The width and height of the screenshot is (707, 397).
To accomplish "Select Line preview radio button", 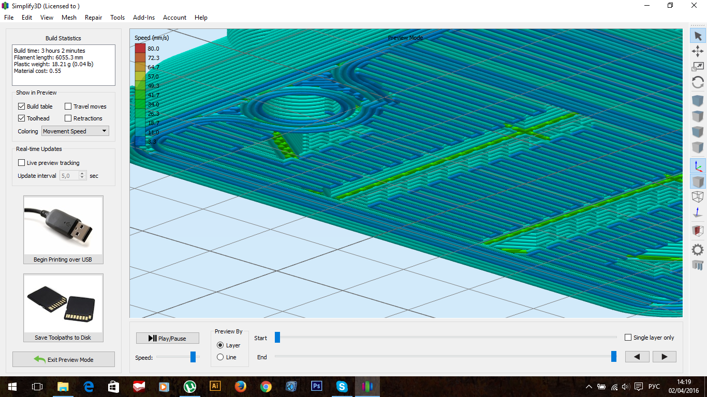I will (220, 357).
